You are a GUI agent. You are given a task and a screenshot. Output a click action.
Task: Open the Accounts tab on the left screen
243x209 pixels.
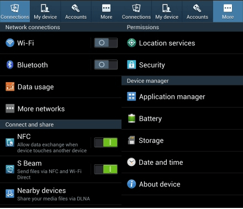point(76,12)
